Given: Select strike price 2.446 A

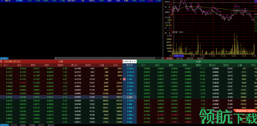Looking at the screenshot, I should tap(130, 108).
